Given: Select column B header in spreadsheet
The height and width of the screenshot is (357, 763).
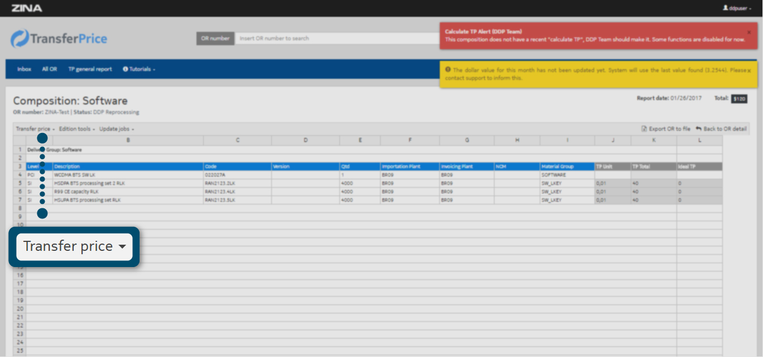Looking at the screenshot, I should [128, 140].
